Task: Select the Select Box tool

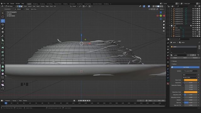Action: pos(3,13)
